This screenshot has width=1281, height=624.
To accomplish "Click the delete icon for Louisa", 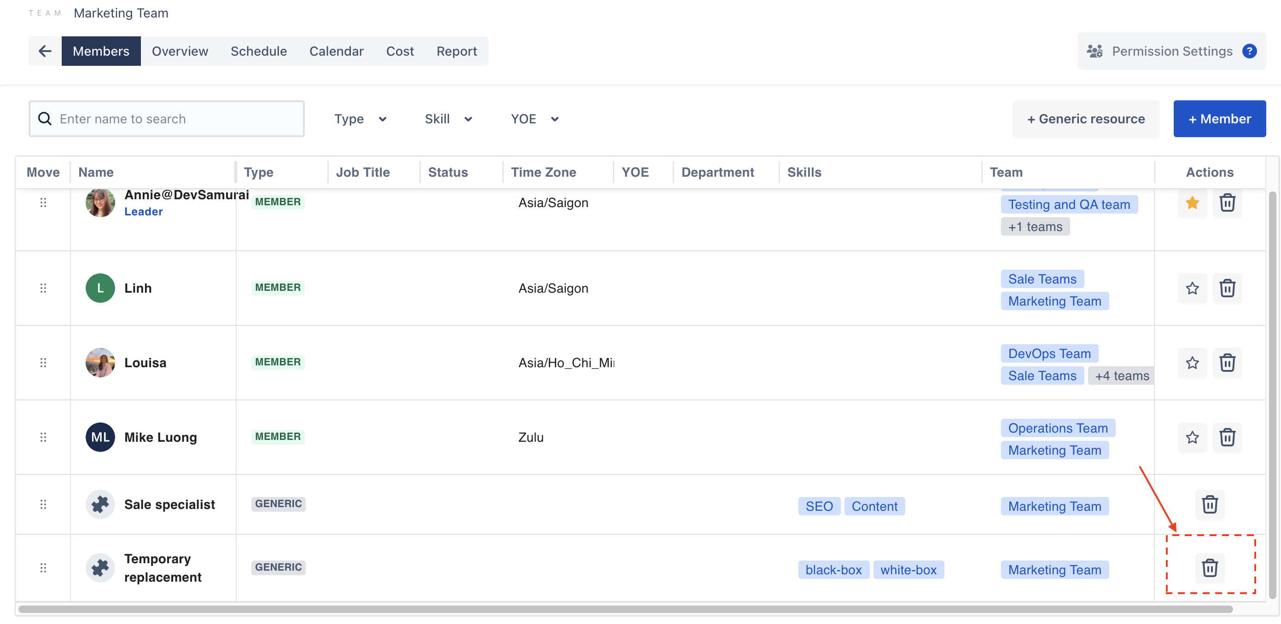I will [x=1226, y=362].
